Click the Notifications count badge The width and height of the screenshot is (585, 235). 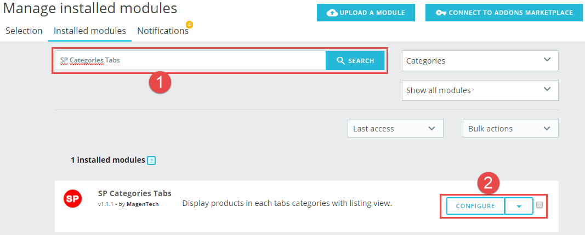pos(189,24)
